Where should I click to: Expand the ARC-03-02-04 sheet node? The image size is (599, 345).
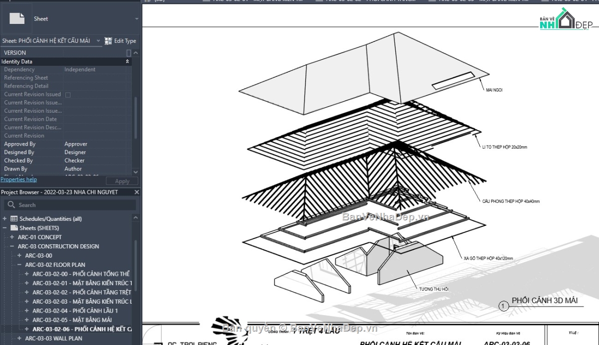27,311
